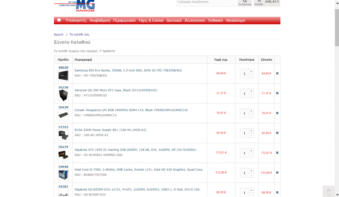Open the shopping cart icon

coord(259,1)
